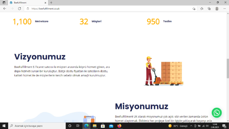Open the Mail app from taskbar

(111, 126)
